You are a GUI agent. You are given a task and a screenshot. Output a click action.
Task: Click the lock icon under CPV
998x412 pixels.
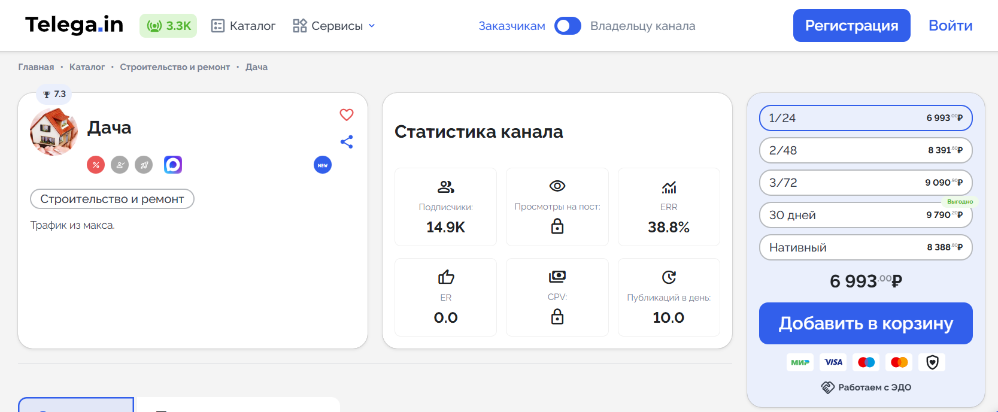coord(557,317)
